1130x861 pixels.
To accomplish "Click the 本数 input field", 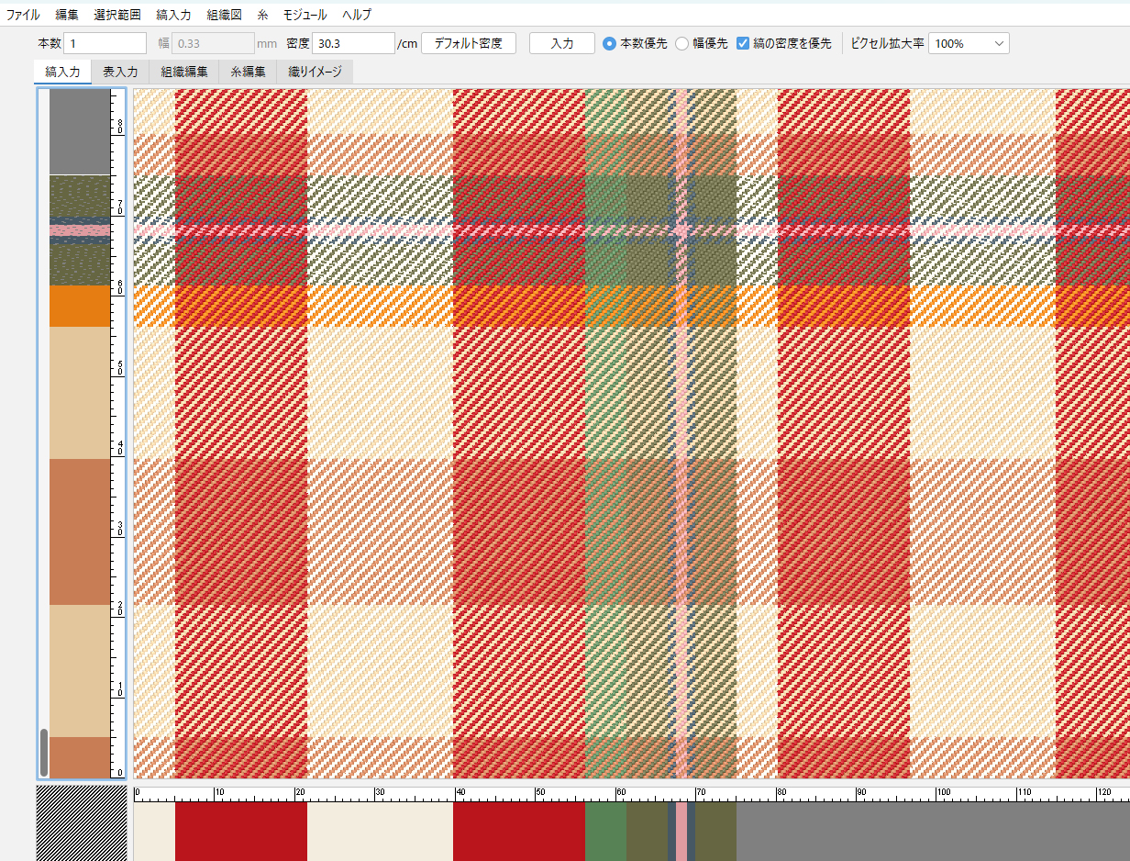I will tap(105, 43).
